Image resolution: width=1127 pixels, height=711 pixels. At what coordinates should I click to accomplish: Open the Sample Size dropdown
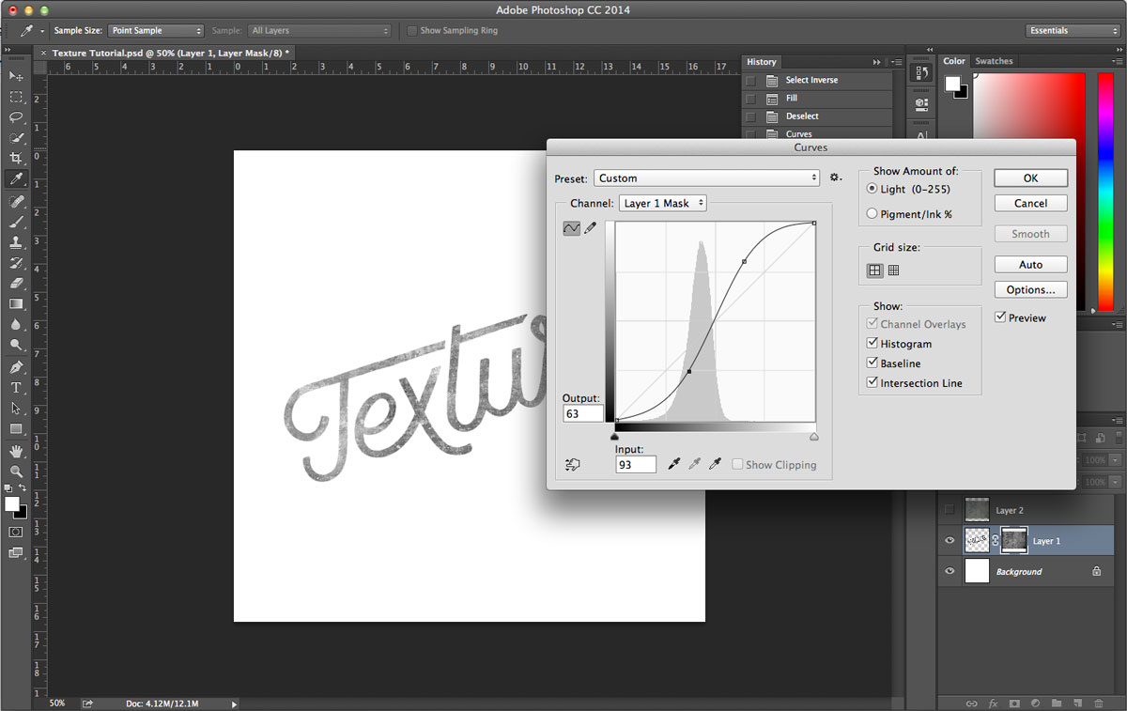point(156,30)
